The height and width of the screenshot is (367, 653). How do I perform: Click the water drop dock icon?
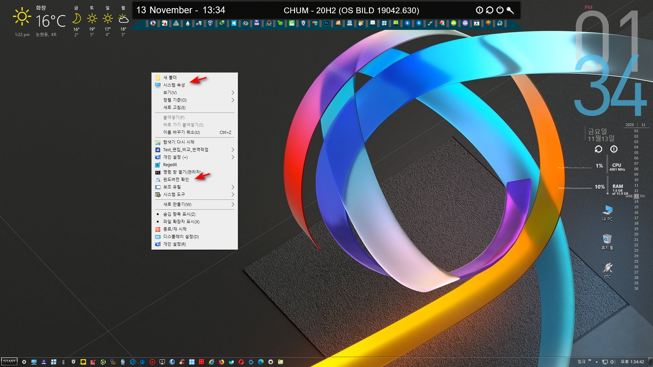click(188, 23)
